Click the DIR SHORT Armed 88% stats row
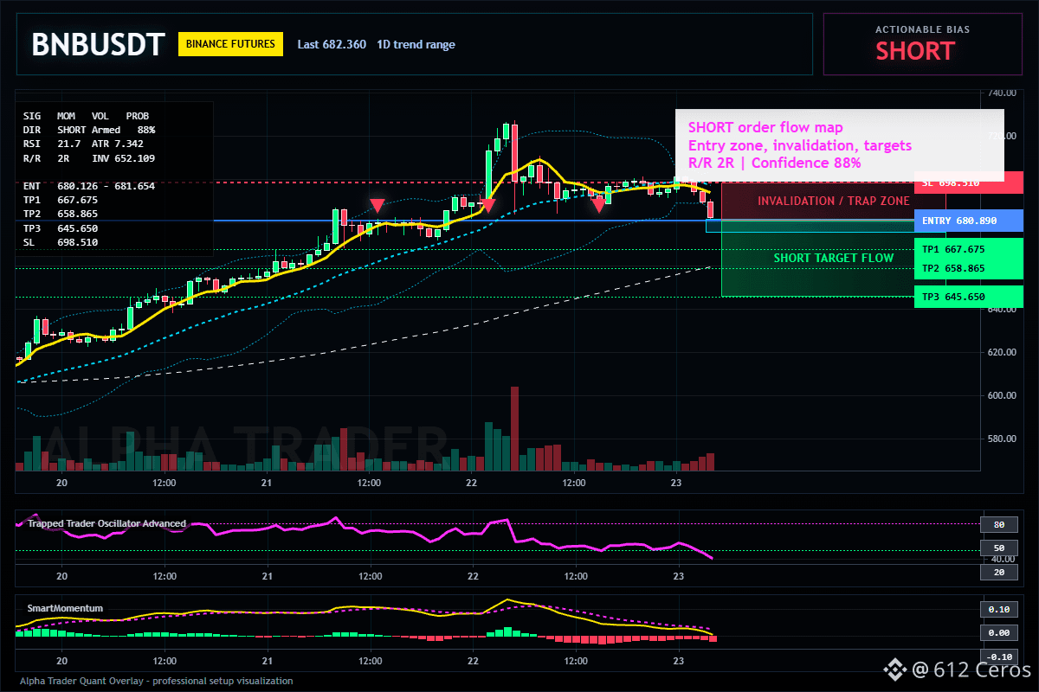The height and width of the screenshot is (692, 1039). 89,130
